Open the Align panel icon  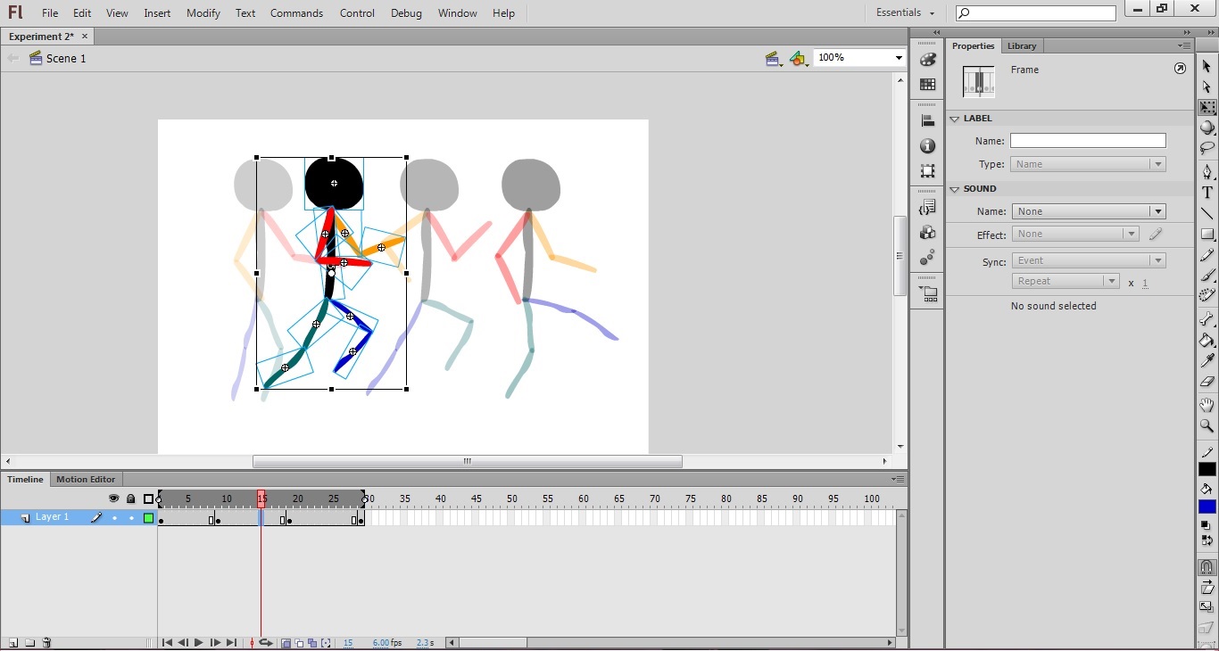pos(928,121)
